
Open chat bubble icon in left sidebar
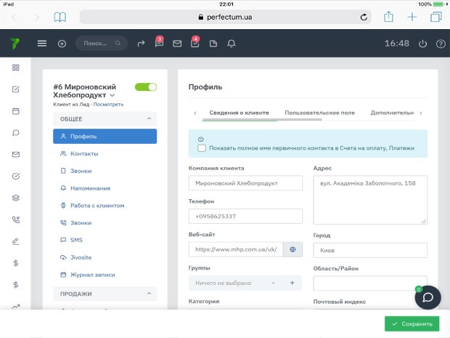tap(16, 133)
